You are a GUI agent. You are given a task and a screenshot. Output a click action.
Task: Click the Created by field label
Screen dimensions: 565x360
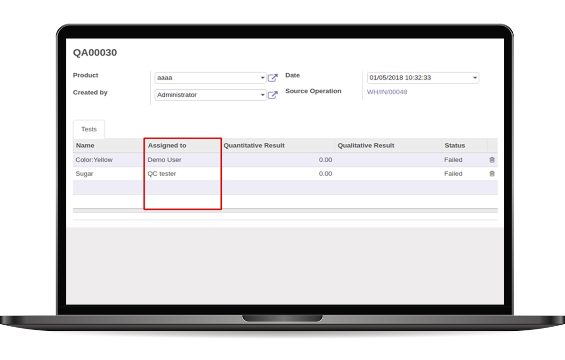pyautogui.click(x=90, y=93)
